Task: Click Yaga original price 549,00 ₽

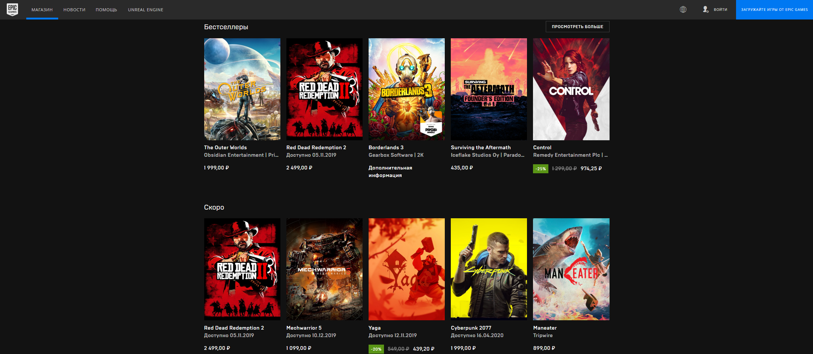Action: (398, 349)
